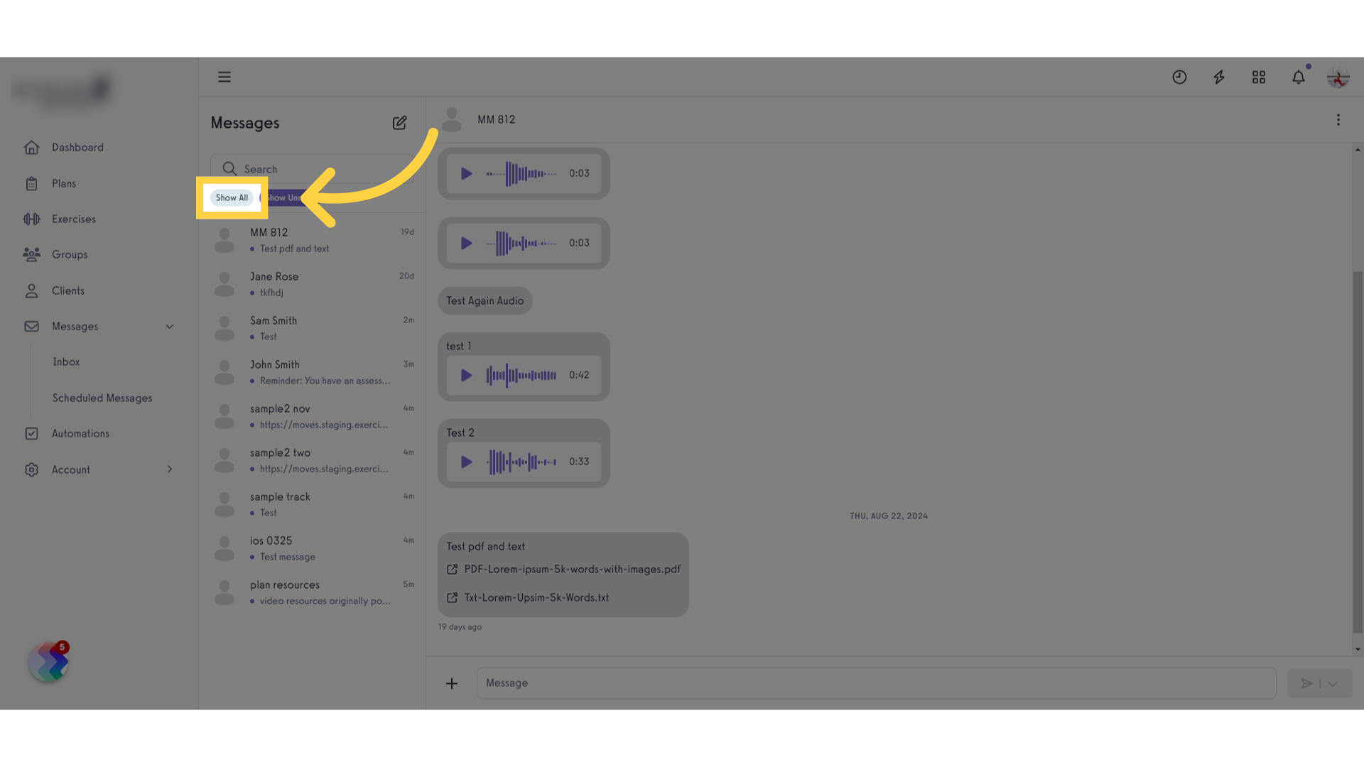Screen dimensions: 1364x767
Task: Select the Show Unread filter
Action: pos(286,198)
